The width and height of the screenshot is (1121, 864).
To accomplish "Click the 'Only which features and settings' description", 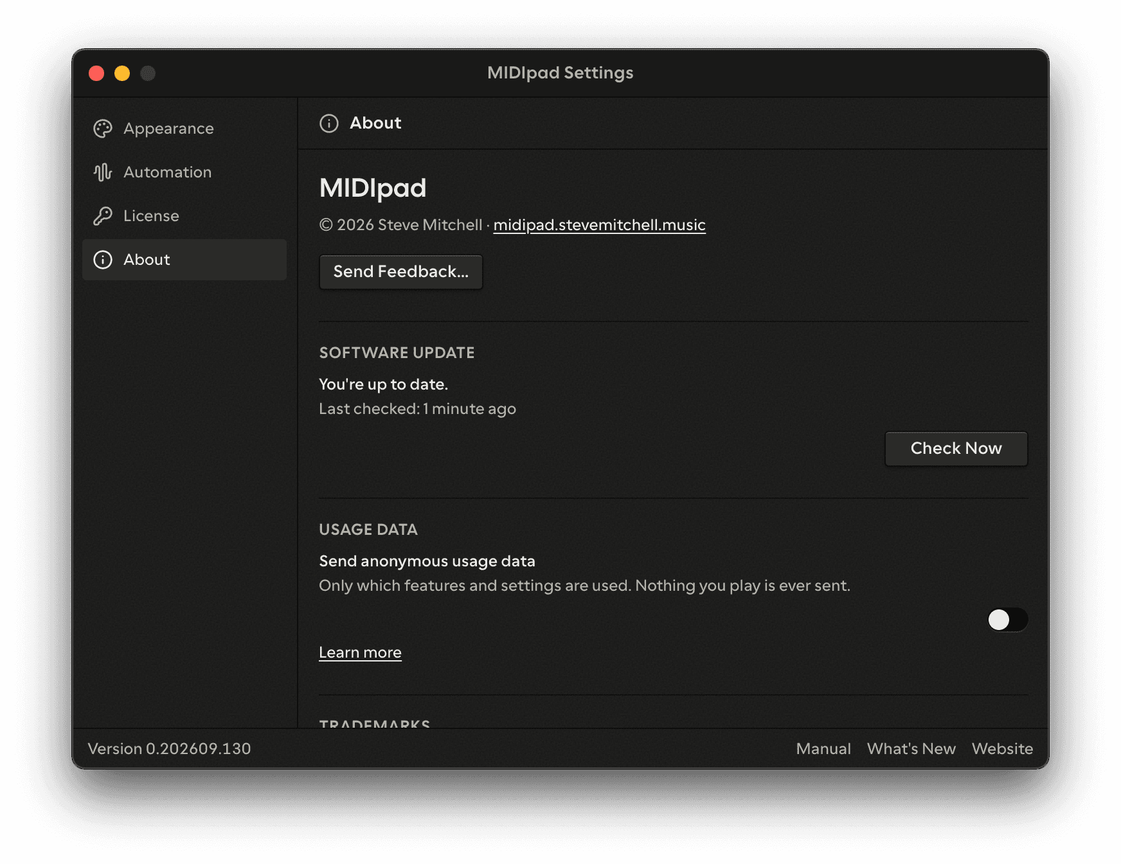I will pyautogui.click(x=584, y=586).
